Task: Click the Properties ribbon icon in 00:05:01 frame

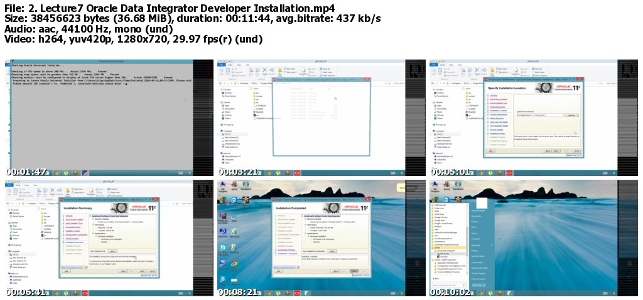Action: click(516, 71)
